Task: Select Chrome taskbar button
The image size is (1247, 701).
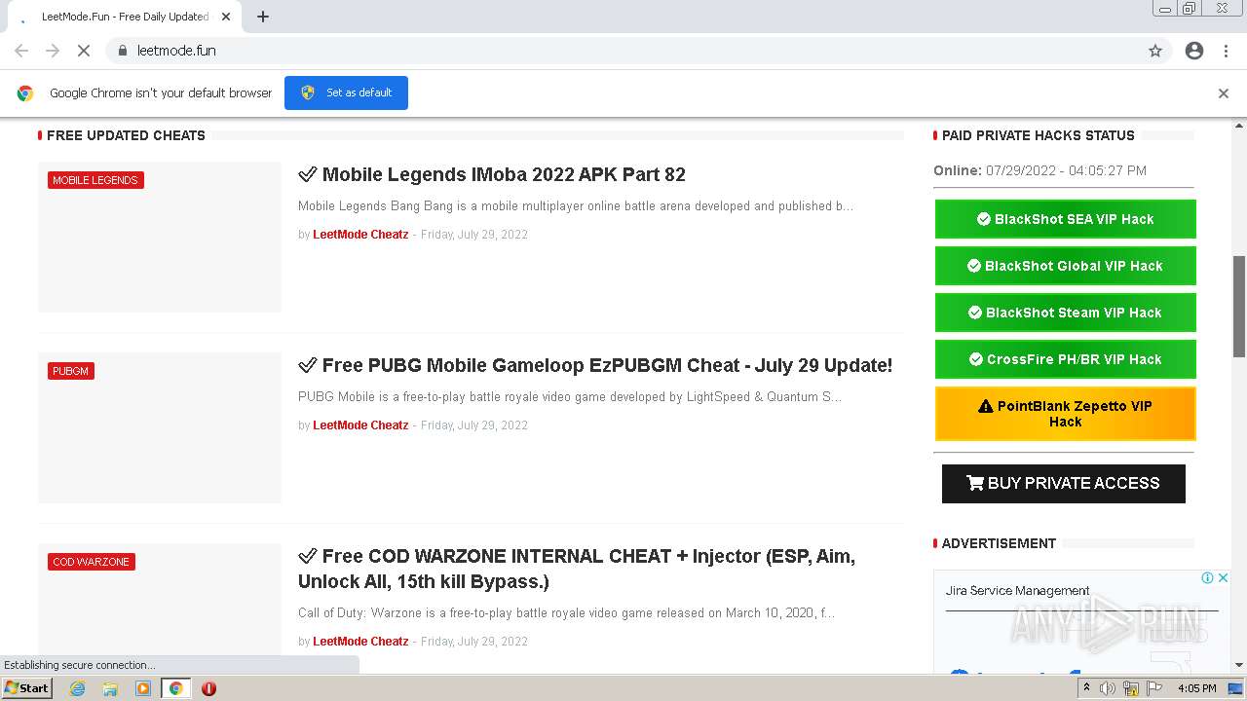Action: pos(175,688)
